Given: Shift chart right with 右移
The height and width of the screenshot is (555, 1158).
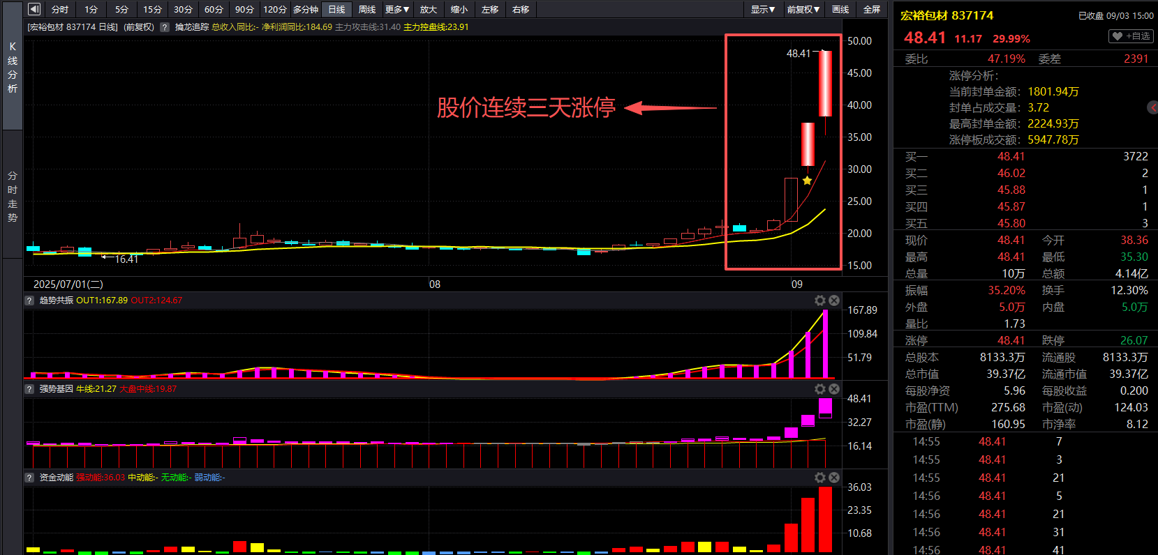Looking at the screenshot, I should tap(521, 9).
